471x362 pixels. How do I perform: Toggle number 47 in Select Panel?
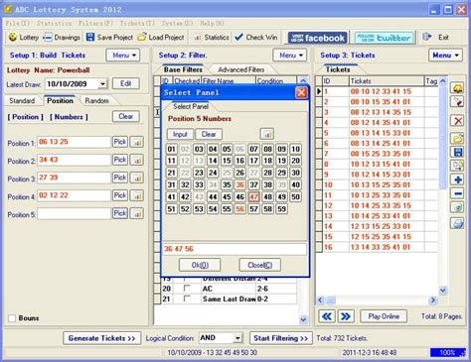pos(253,197)
